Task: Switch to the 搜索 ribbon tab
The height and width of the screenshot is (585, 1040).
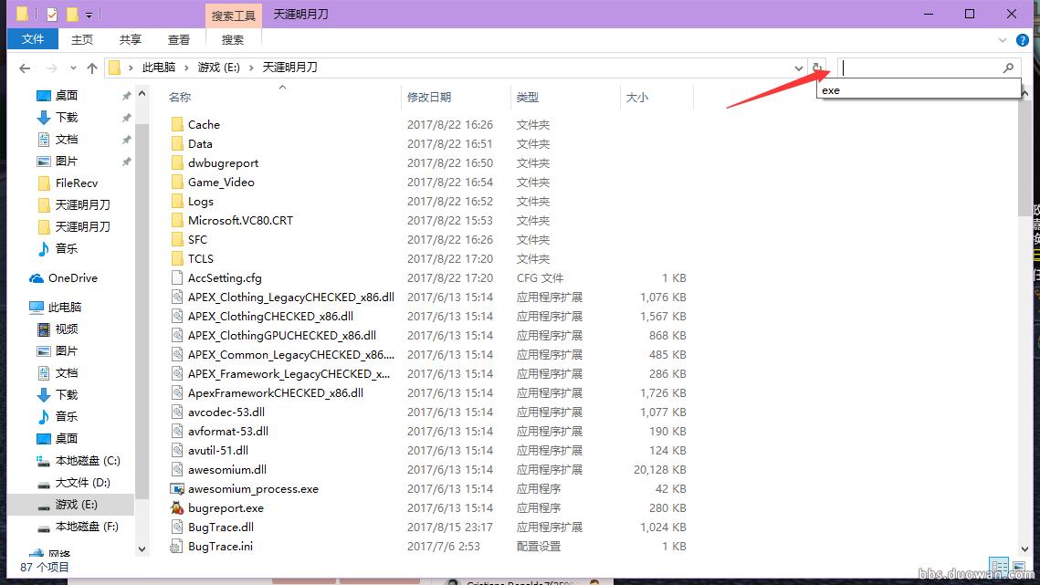Action: [232, 39]
